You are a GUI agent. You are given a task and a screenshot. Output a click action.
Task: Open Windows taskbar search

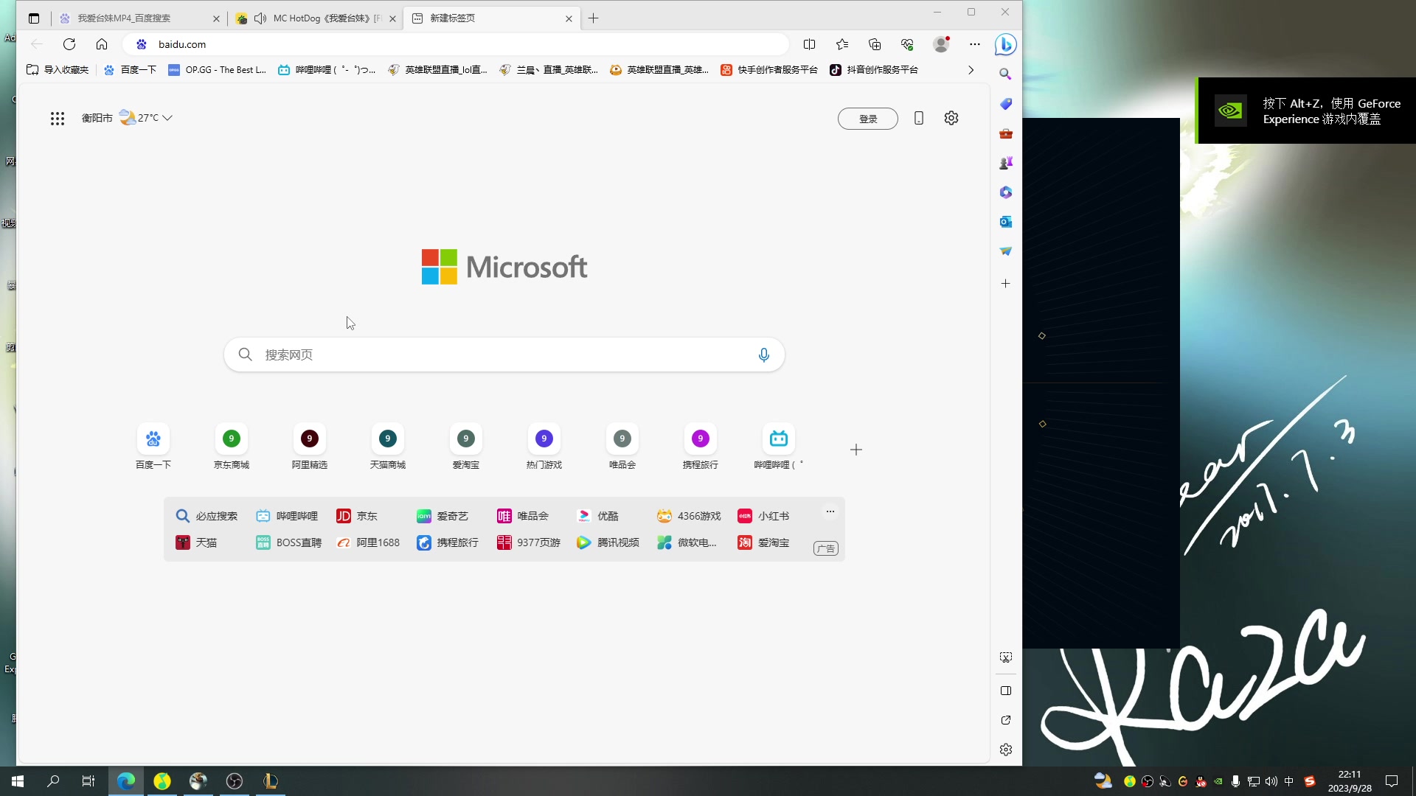click(53, 781)
